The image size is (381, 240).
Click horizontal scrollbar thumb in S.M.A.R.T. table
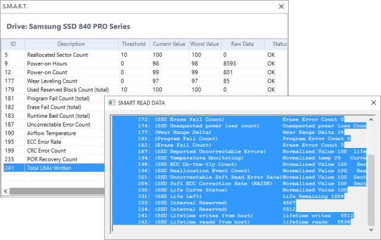[x=57, y=191]
